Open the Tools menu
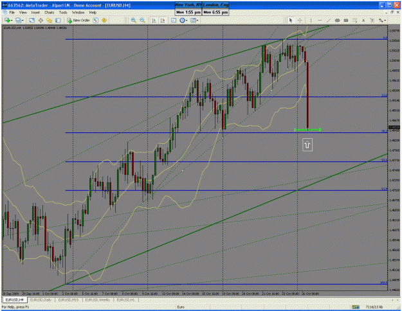This screenshot has width=402, height=311. [63, 12]
